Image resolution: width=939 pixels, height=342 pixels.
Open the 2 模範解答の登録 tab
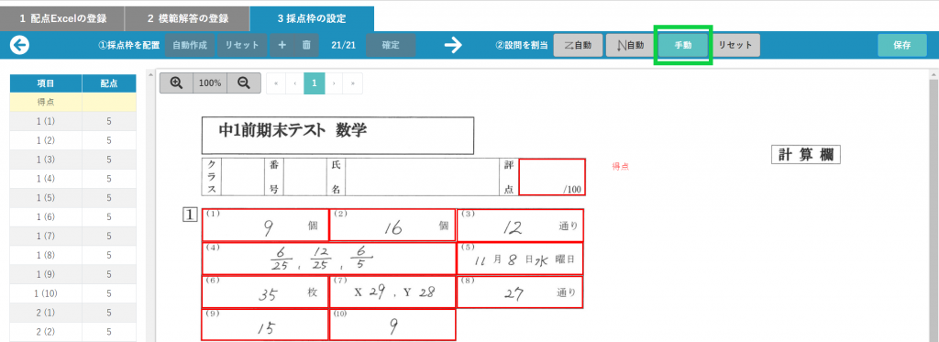[x=187, y=18]
